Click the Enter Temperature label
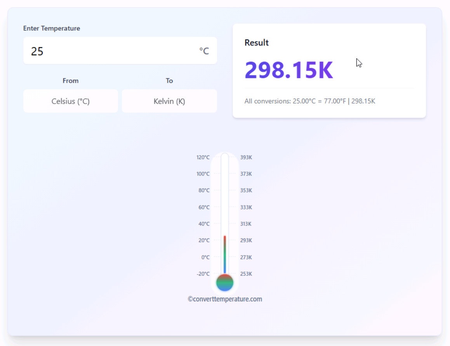450x346 pixels. [x=51, y=28]
